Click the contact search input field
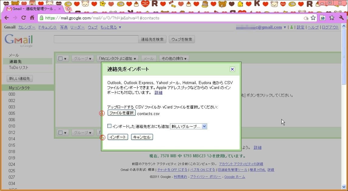Screen dimensions: 348x191 (x=96, y=39)
